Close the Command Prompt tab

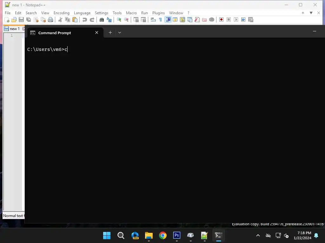pyautogui.click(x=96, y=33)
